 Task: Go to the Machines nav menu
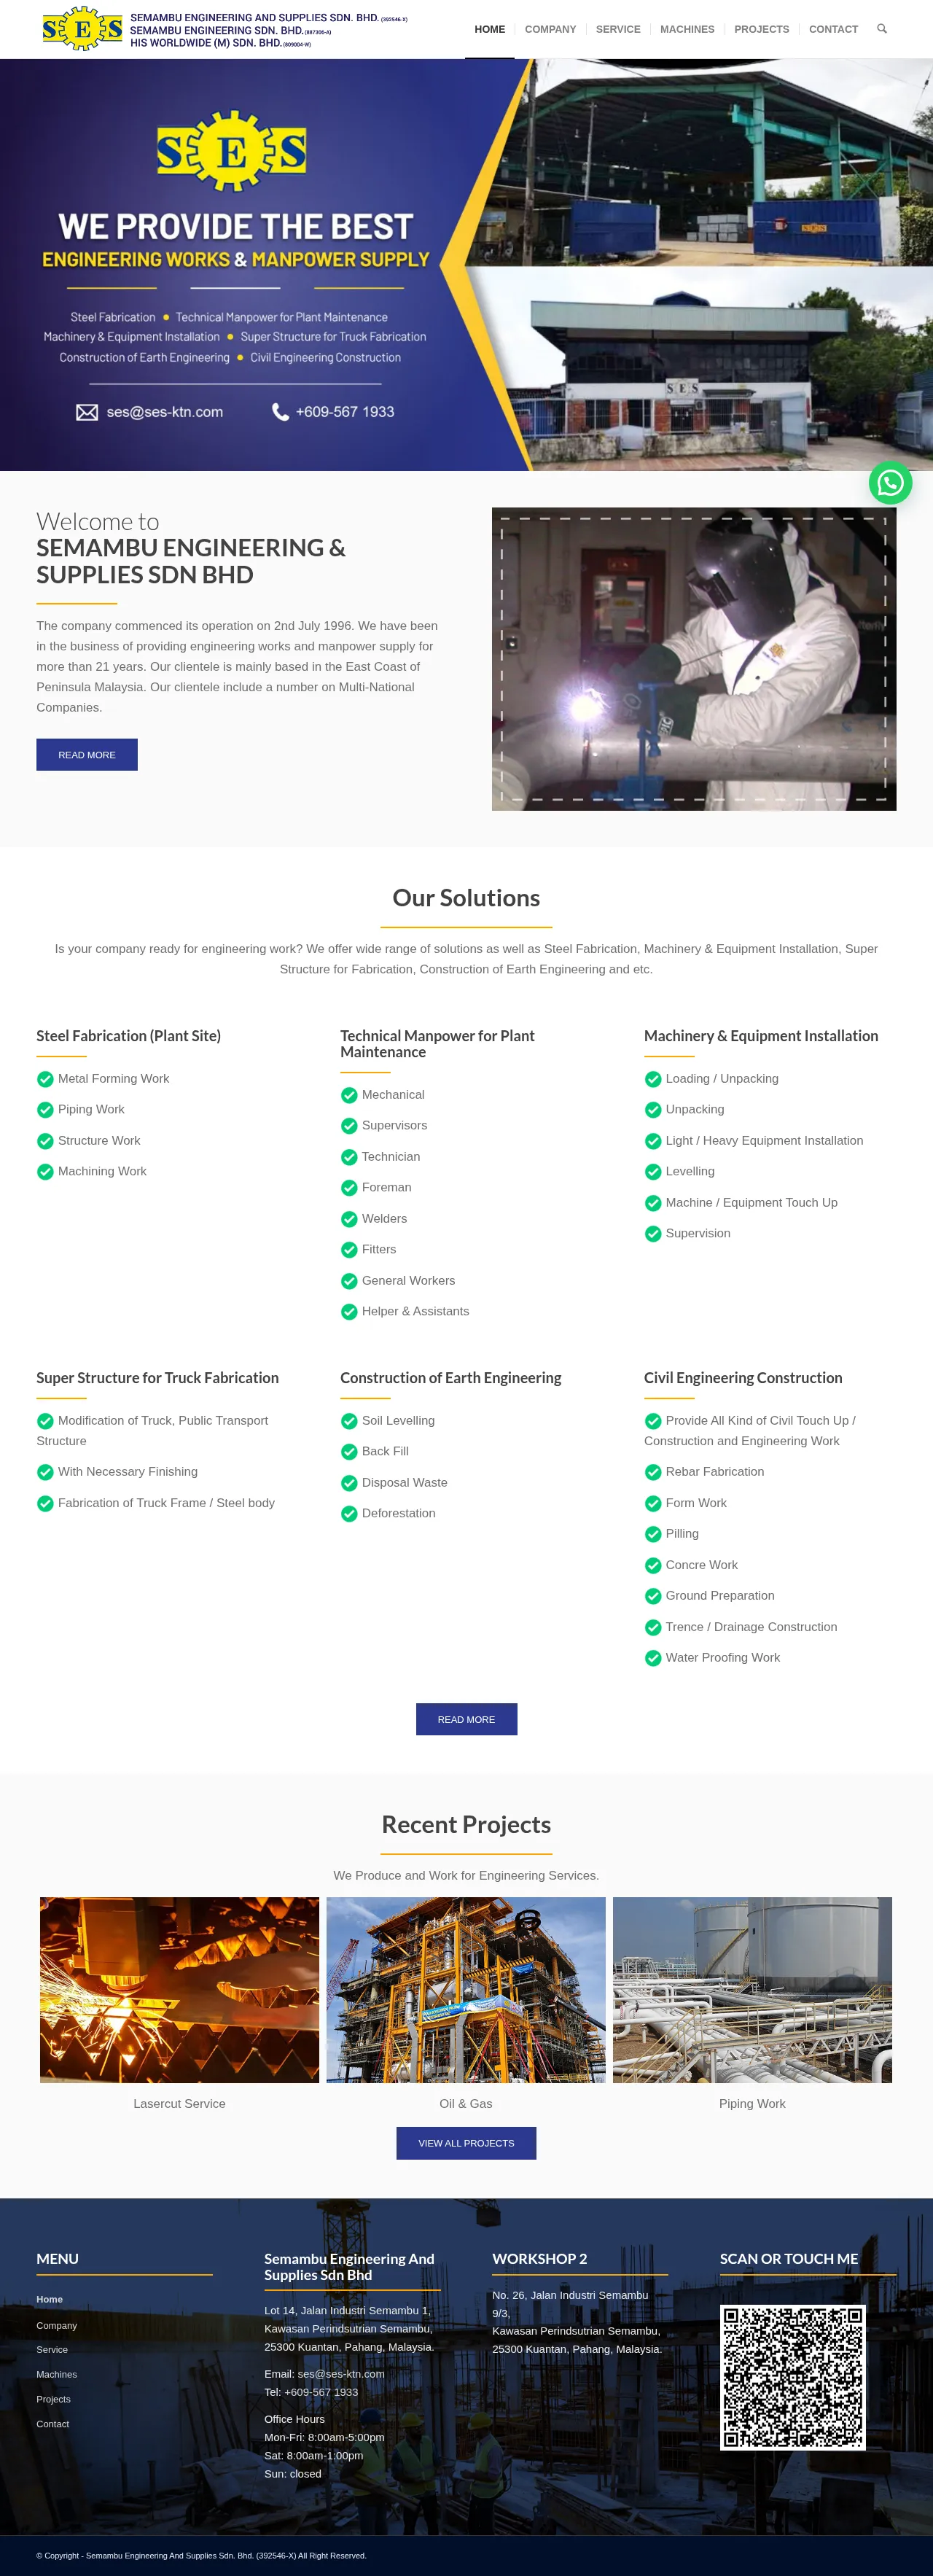[687, 29]
